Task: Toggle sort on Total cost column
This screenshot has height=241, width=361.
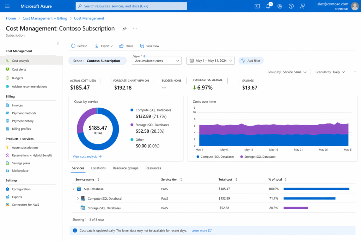Action: [x=235, y=179]
